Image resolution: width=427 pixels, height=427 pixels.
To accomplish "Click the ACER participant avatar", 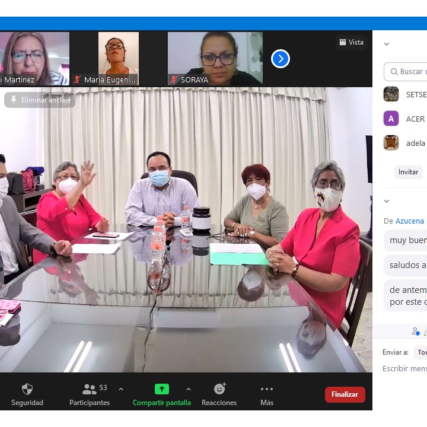I will click(x=391, y=119).
